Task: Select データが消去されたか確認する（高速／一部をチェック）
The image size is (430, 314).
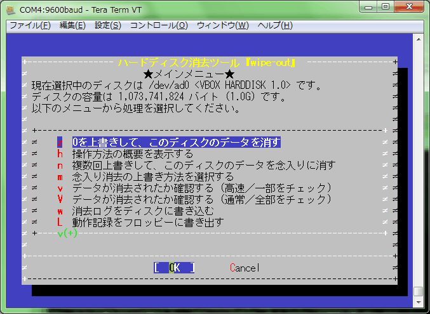Action: pos(202,188)
